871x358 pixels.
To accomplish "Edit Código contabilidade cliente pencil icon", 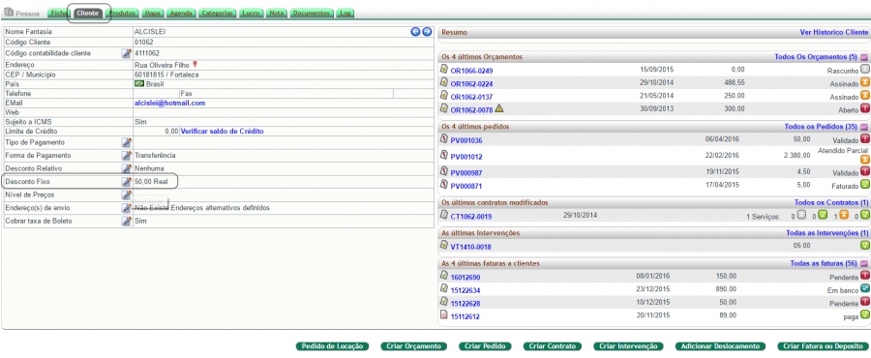I will coord(127,53).
